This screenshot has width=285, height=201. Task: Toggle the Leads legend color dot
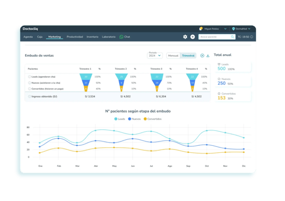115,119
